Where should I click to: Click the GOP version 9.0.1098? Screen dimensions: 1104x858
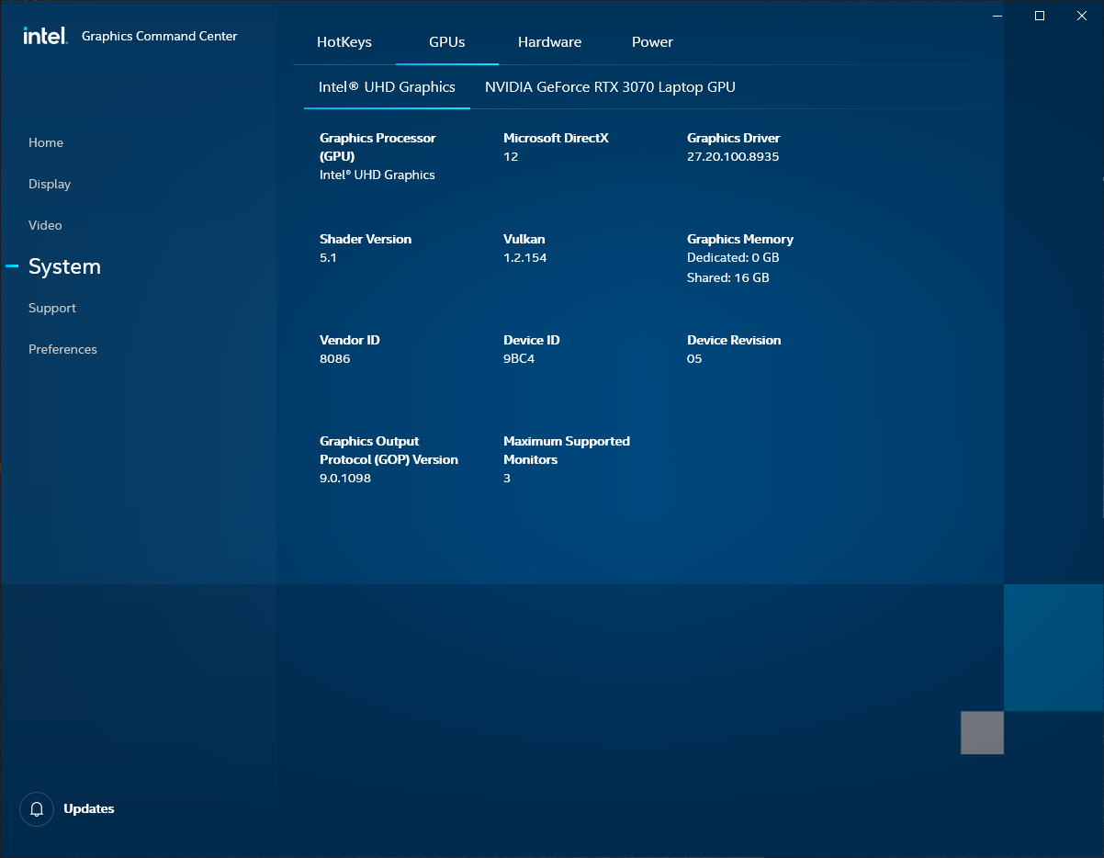[x=345, y=479]
